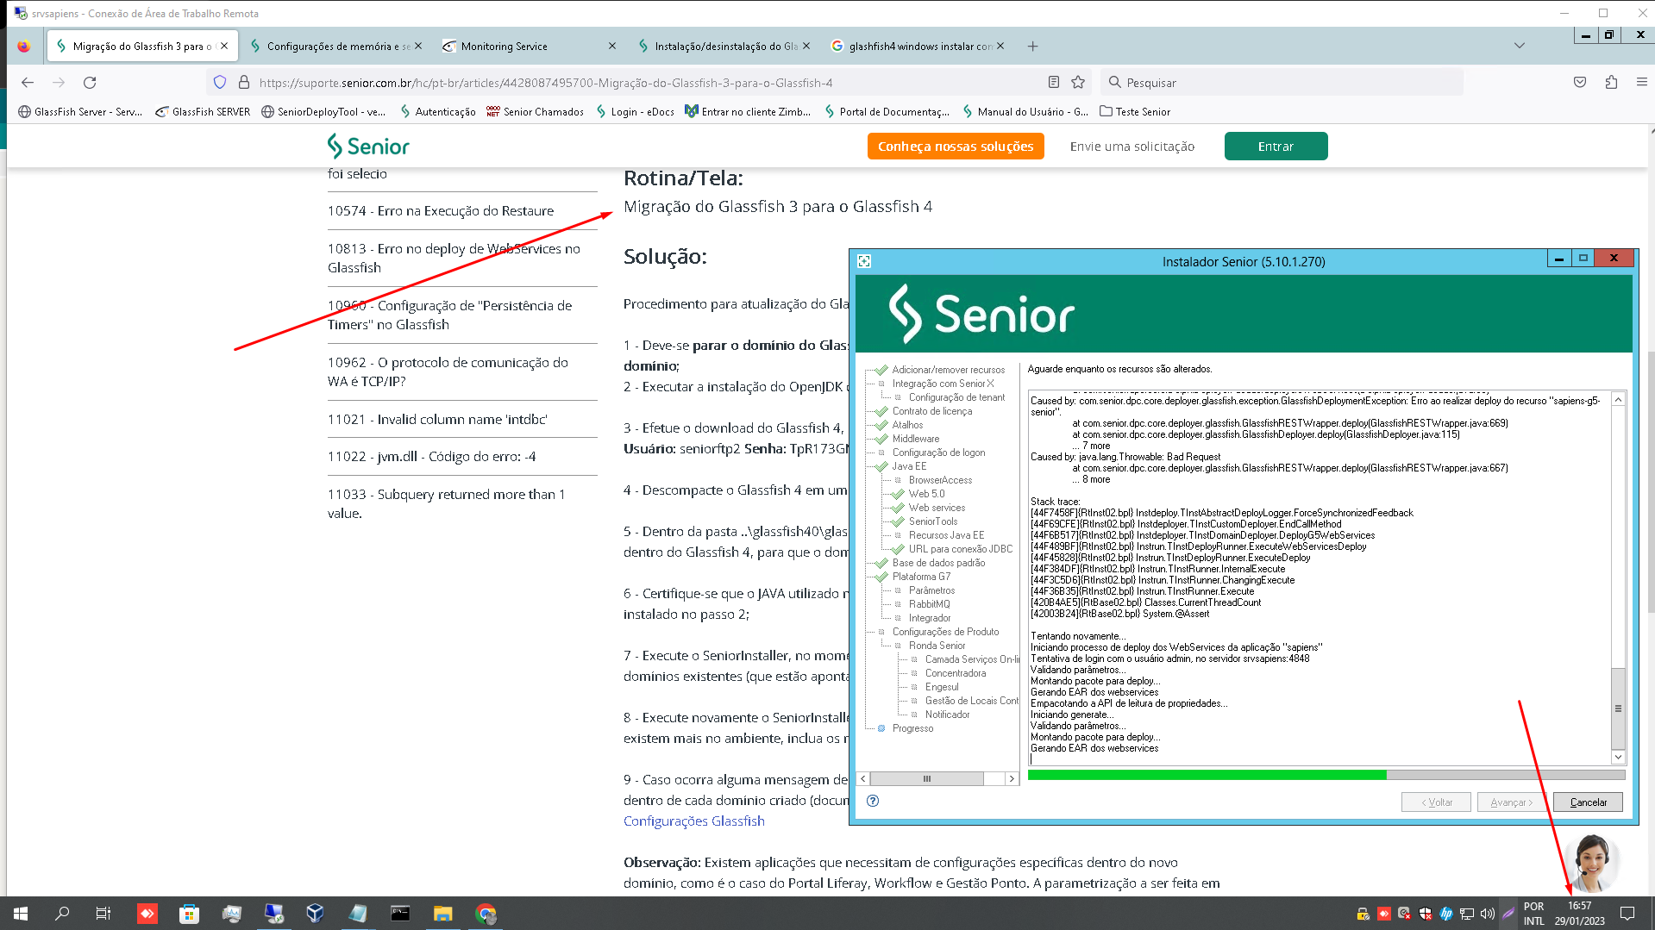Viewport: 1655px width, 930px height.
Task: Open GlassFish SERVER bookmark
Action: [x=203, y=112]
